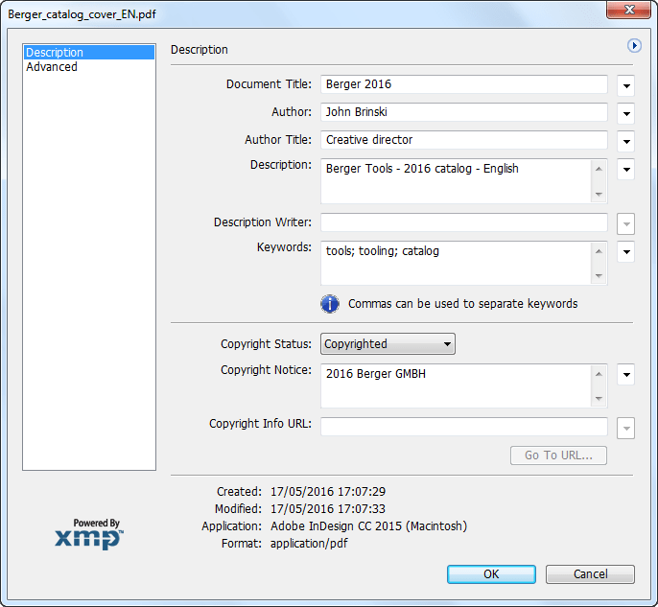658x607 pixels.
Task: Click 'Adobe InDesign CC 2015 (Macintosh)' text
Action: [x=368, y=526]
